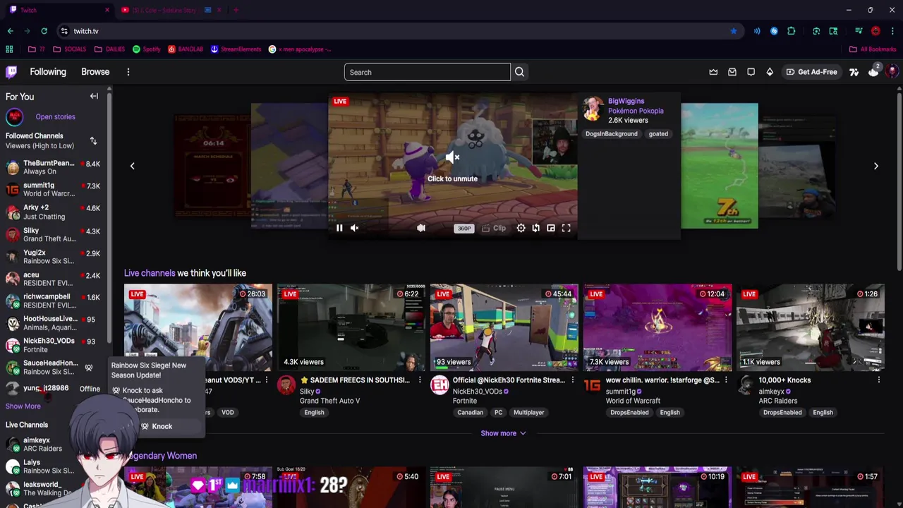Open the Pokémon Pokopia category link
This screenshot has width=903, height=508.
[636, 111]
